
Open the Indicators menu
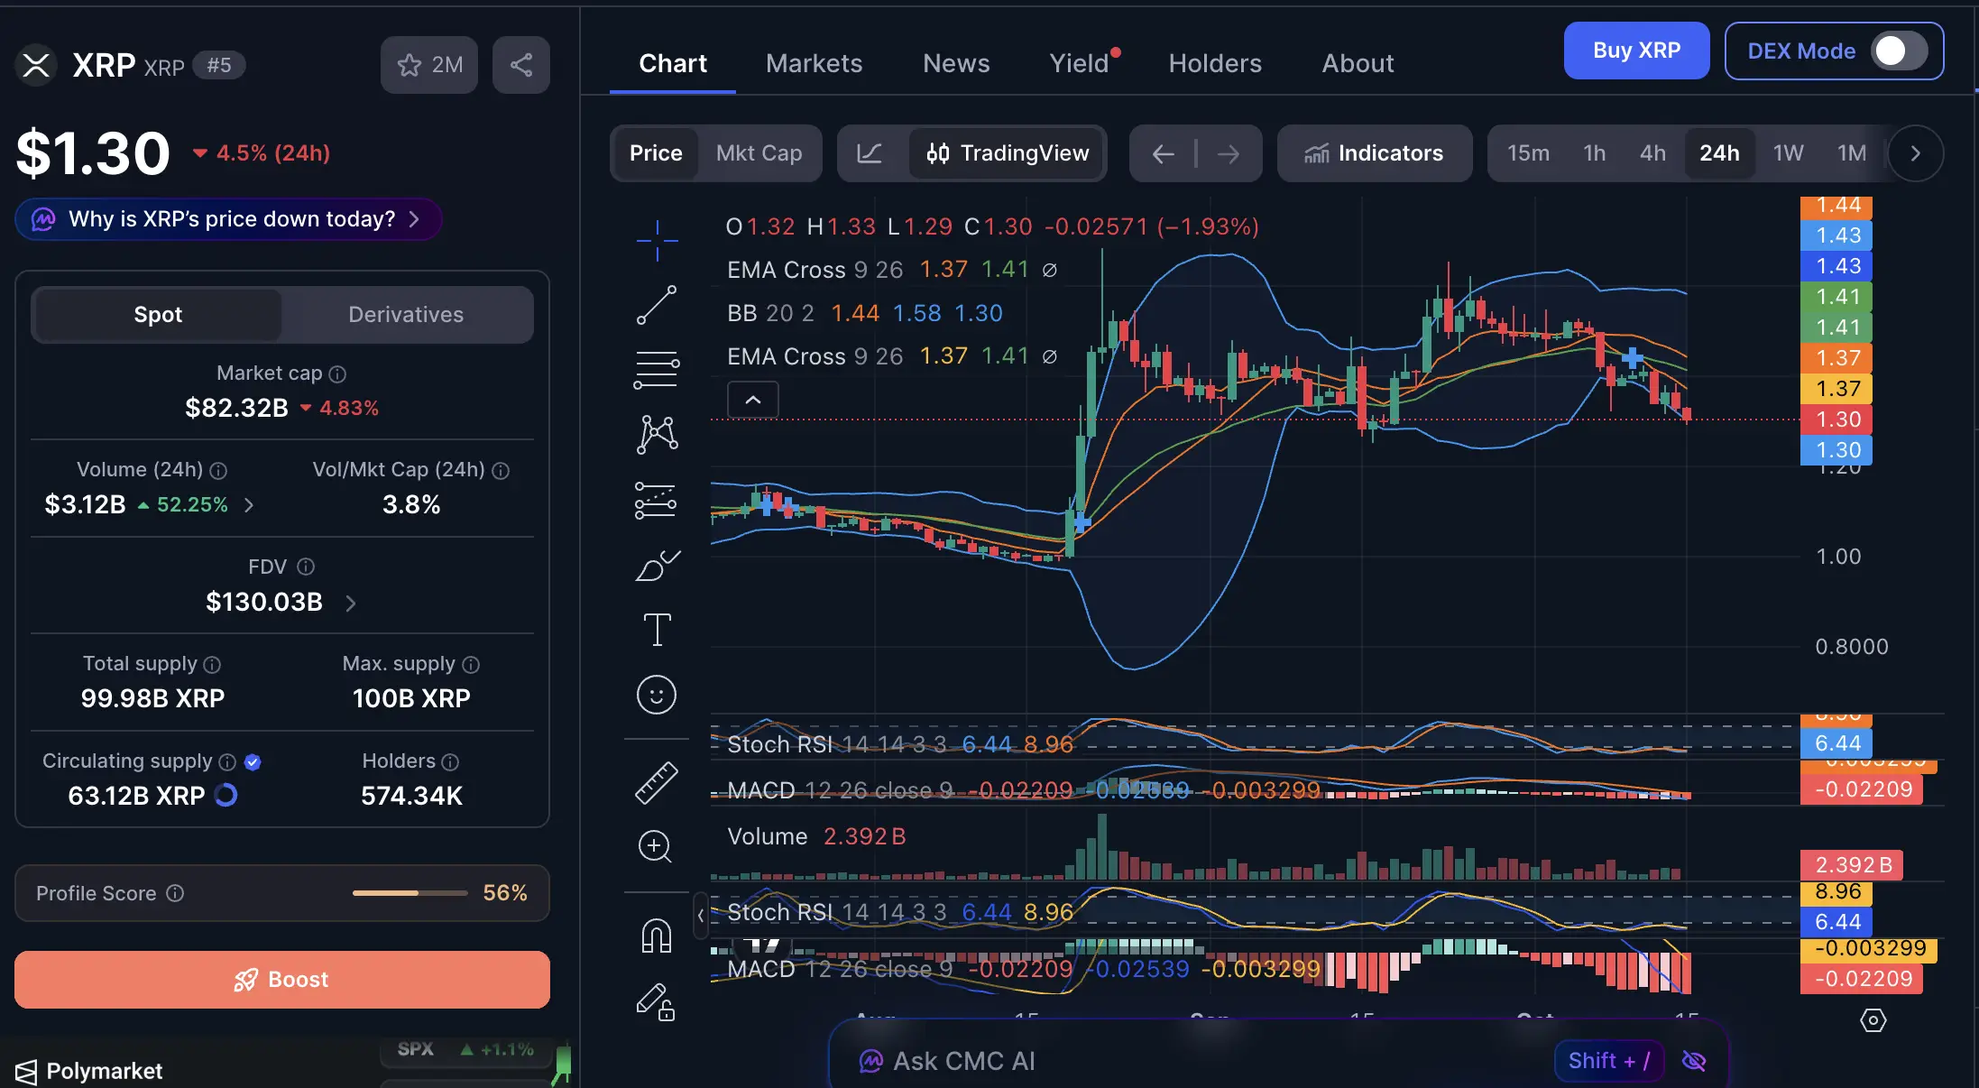pos(1374,153)
